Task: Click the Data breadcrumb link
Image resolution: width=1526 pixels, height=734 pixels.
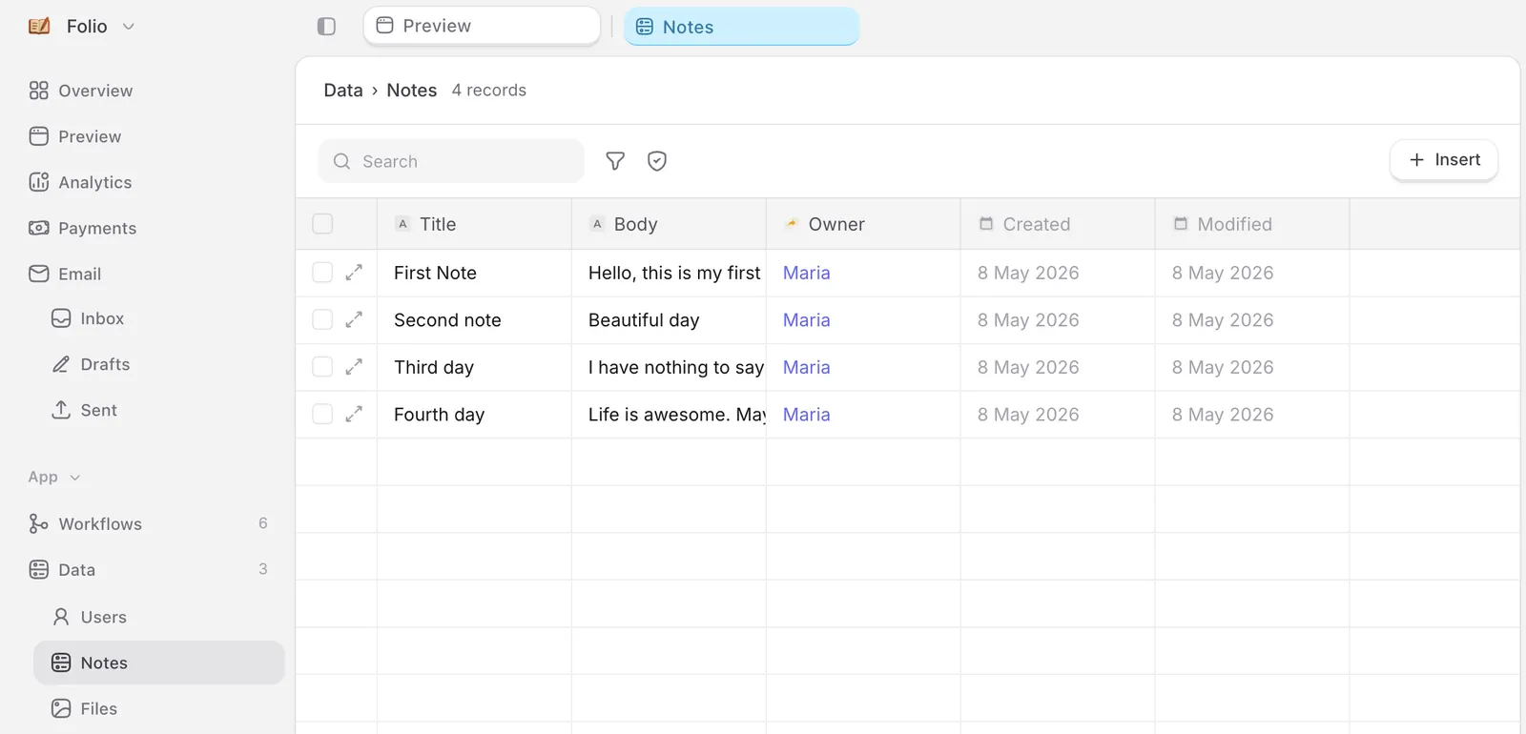Action: pos(343,91)
